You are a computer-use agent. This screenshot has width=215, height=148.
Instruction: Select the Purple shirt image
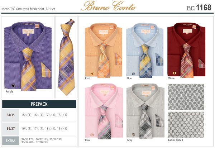click(x=28, y=56)
